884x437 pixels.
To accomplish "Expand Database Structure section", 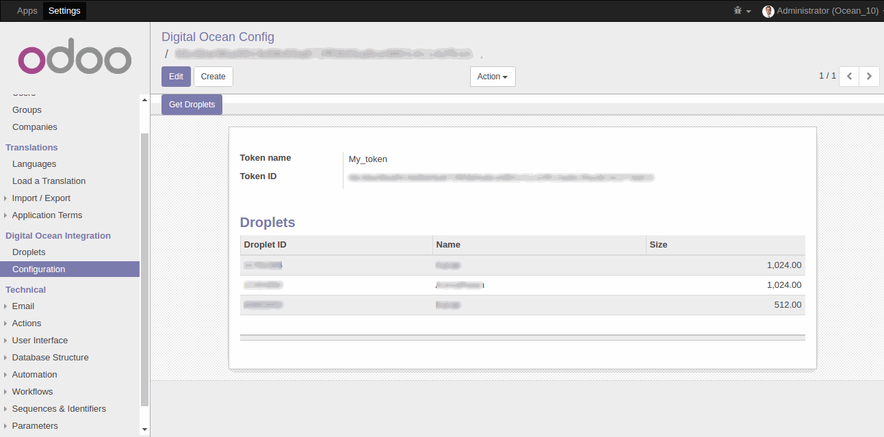I will coord(50,358).
